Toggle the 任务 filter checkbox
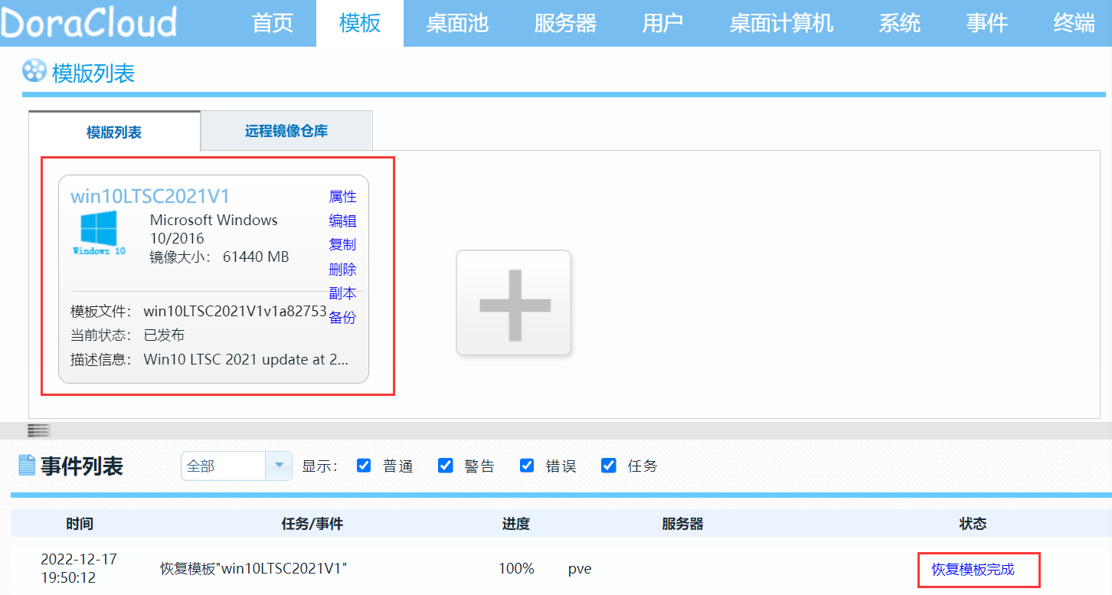Viewport: 1112px width, 595px height. point(608,465)
